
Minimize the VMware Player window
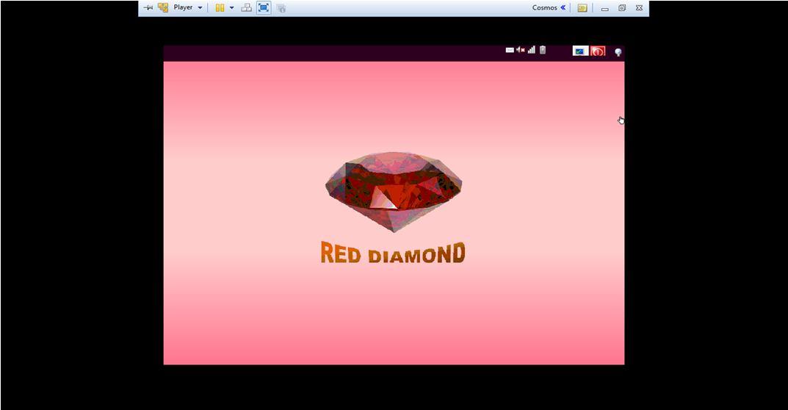coord(604,8)
